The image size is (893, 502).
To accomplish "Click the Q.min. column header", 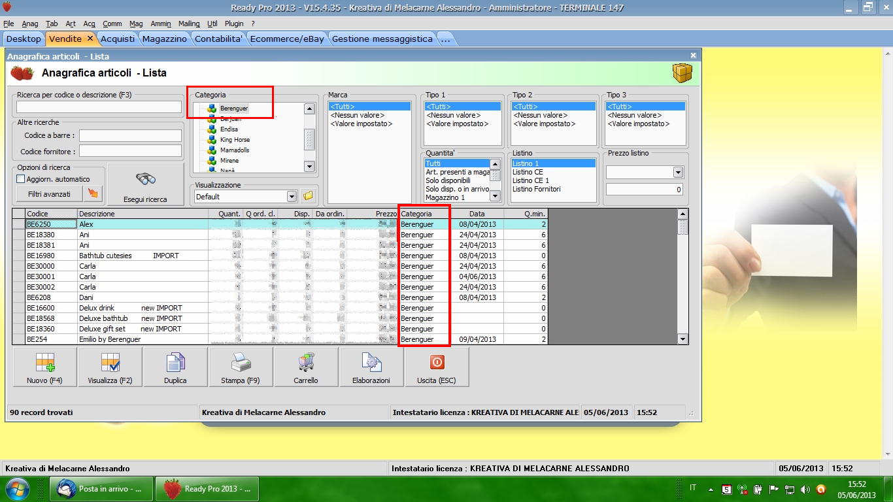I will click(x=526, y=214).
